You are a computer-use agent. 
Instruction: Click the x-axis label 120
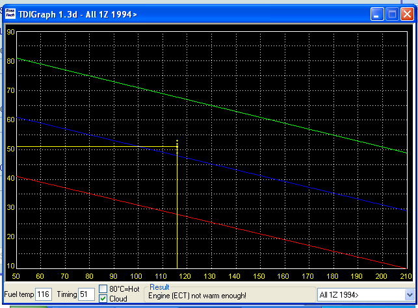pos(185,276)
